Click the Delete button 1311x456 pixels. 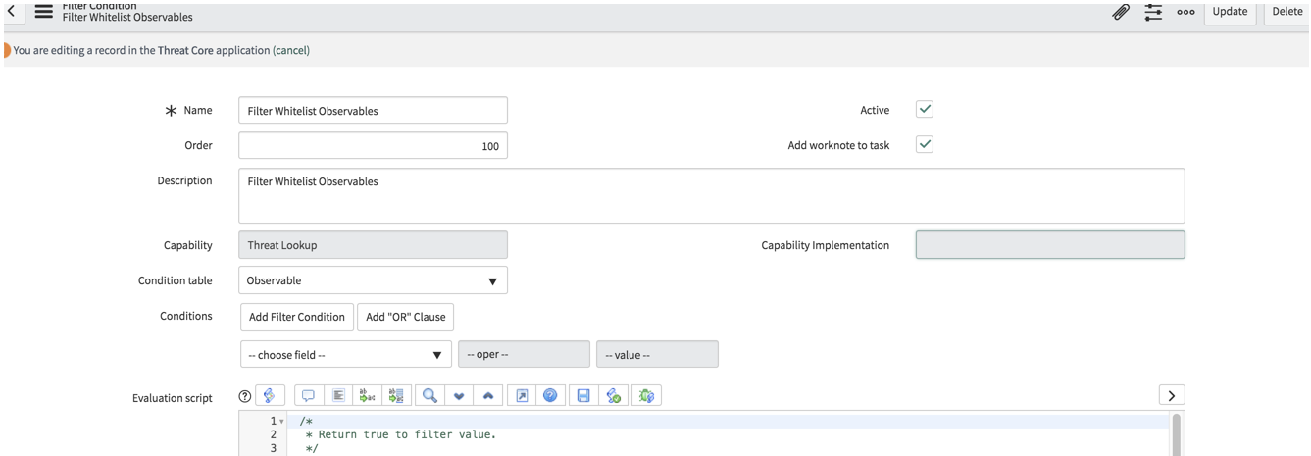1286,12
